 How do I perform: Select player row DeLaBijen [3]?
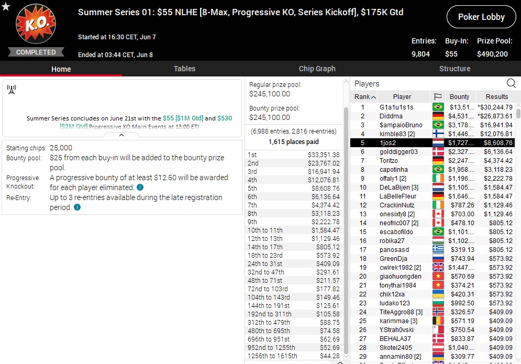(433, 187)
